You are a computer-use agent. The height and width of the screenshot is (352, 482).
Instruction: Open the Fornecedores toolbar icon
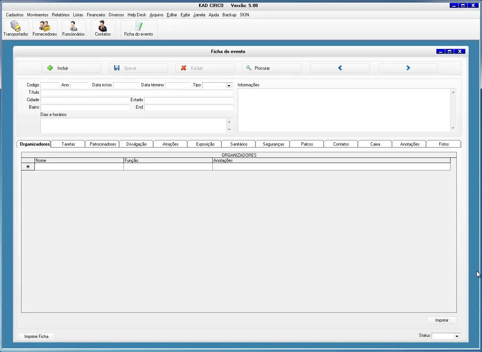(44, 29)
